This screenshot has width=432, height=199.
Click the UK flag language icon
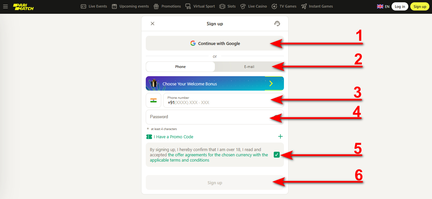380,7
